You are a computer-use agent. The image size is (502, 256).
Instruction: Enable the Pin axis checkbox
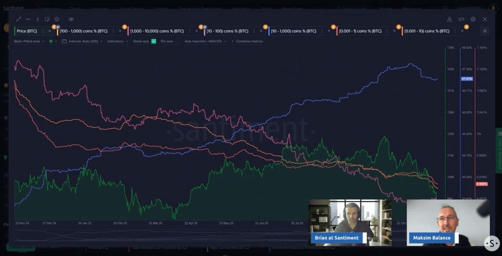pyautogui.click(x=177, y=41)
